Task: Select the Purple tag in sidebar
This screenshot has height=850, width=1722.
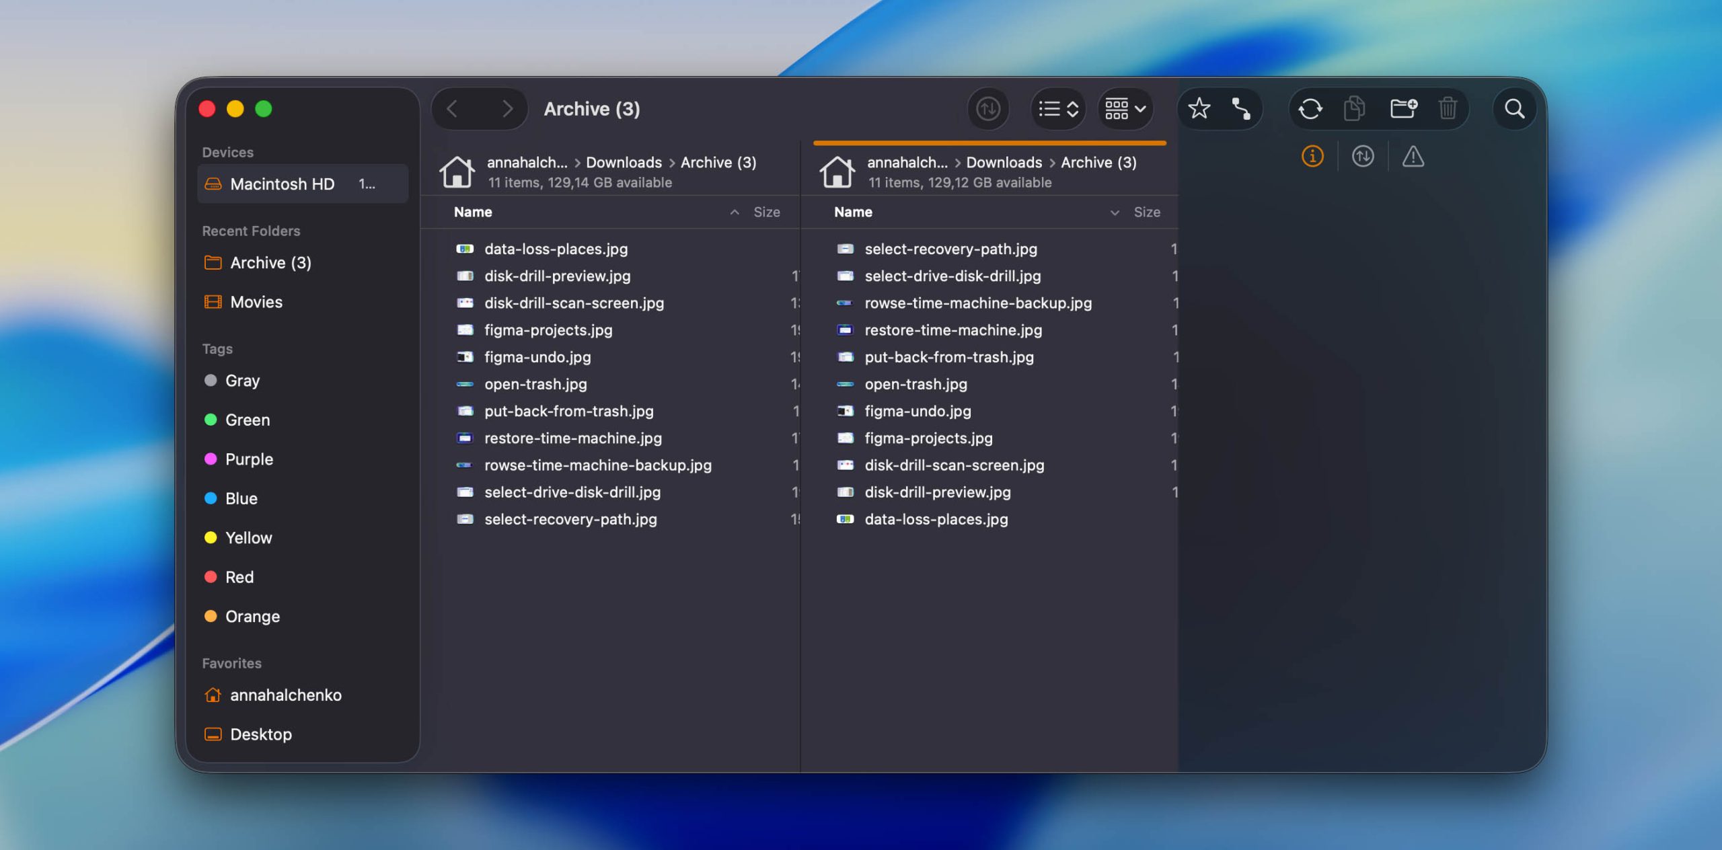Action: (x=248, y=459)
